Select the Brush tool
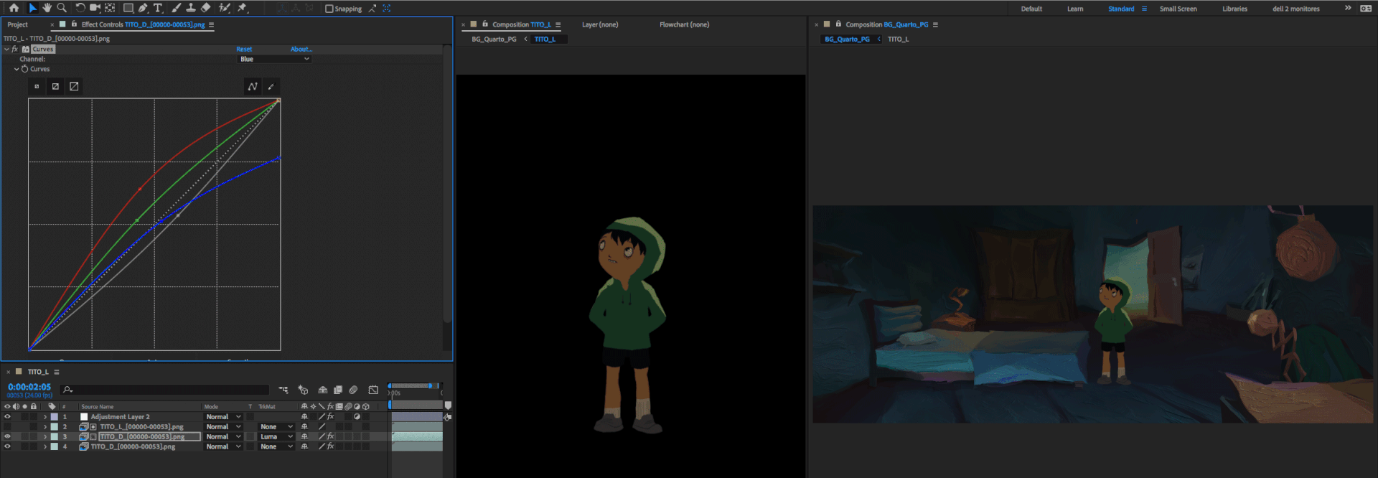Viewport: 1378px width, 478px height. click(176, 8)
